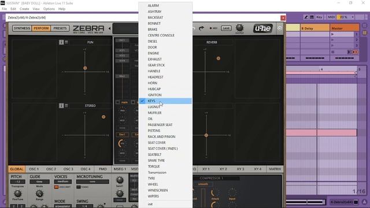Screen dimensions: 370x208
Task: Open the MATRIX tab
Action: 275,169
